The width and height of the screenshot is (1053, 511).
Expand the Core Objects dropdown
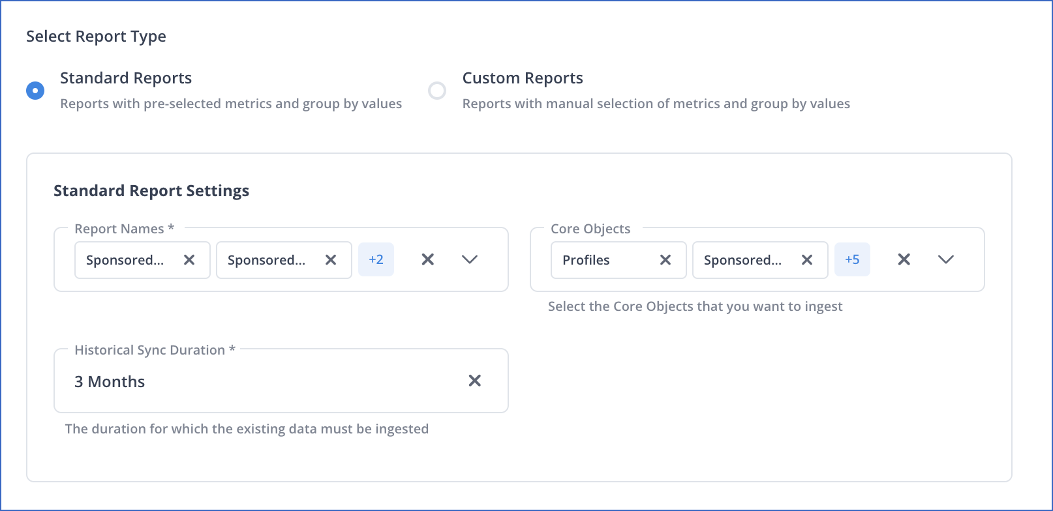(x=946, y=259)
